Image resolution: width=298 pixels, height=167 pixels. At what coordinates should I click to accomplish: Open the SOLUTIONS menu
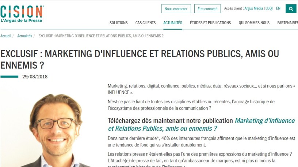(118, 23)
